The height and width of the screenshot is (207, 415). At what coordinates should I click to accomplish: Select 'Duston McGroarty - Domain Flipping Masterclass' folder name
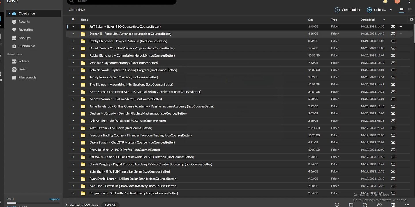click(x=138, y=114)
